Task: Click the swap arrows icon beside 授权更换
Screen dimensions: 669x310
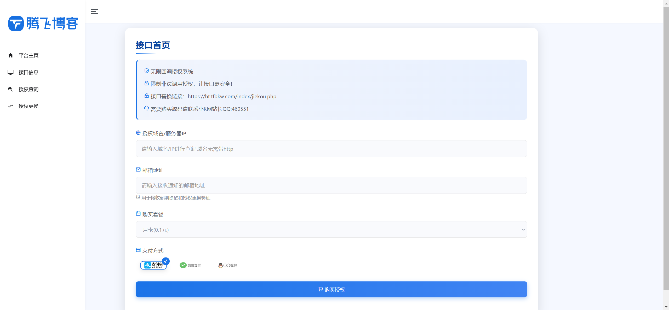Action: coord(10,106)
